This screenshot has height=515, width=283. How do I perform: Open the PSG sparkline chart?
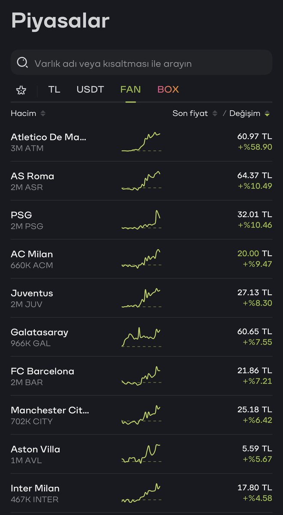[x=141, y=220]
